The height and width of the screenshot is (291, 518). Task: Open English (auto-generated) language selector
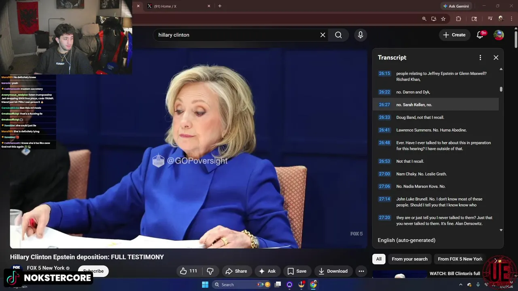tap(406, 240)
